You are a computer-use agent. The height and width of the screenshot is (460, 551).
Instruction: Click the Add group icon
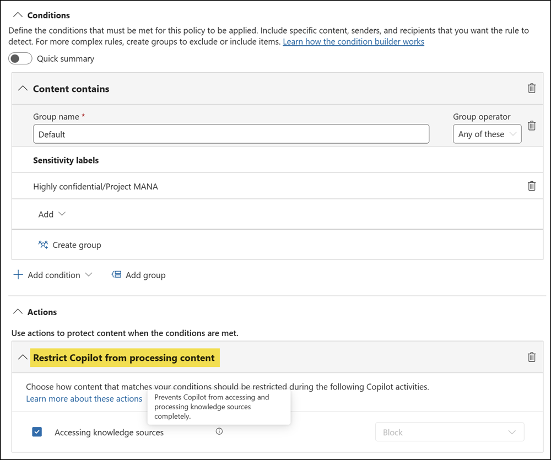(116, 274)
